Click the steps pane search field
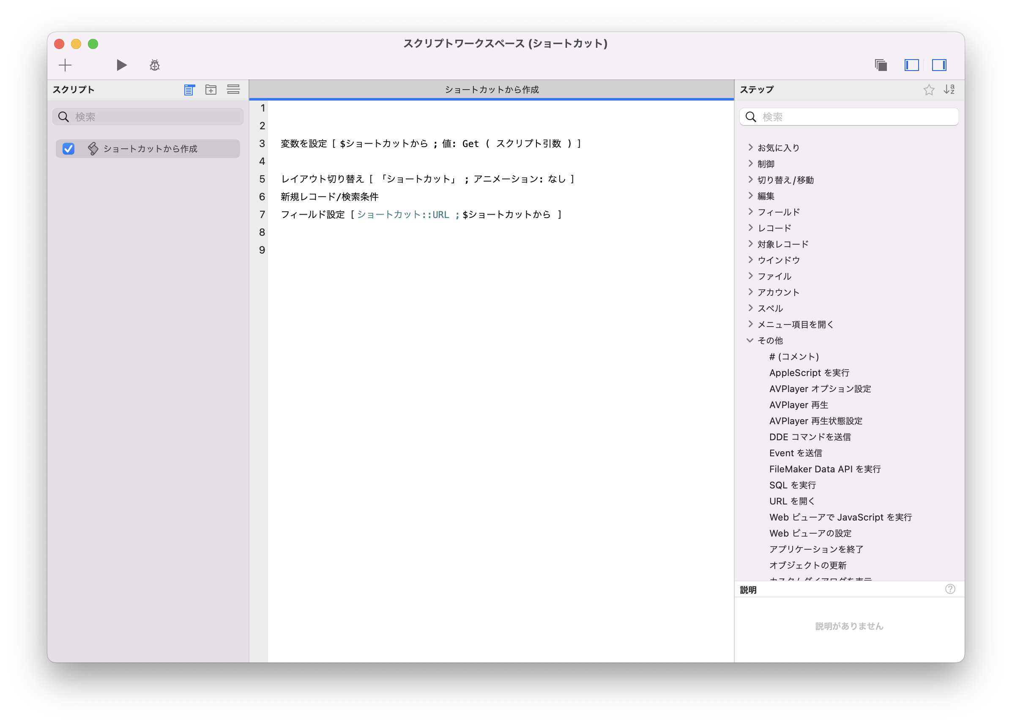Image resolution: width=1012 pixels, height=725 pixels. (849, 117)
